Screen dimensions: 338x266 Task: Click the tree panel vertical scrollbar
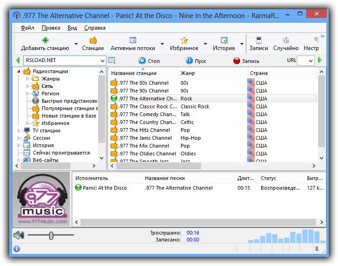click(101, 109)
